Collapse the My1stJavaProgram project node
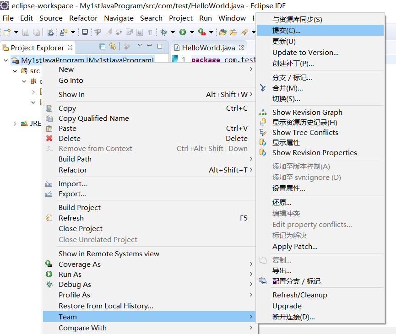 tap(6, 60)
